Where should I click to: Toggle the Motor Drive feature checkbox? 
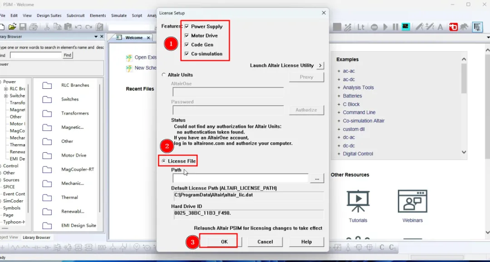(187, 36)
